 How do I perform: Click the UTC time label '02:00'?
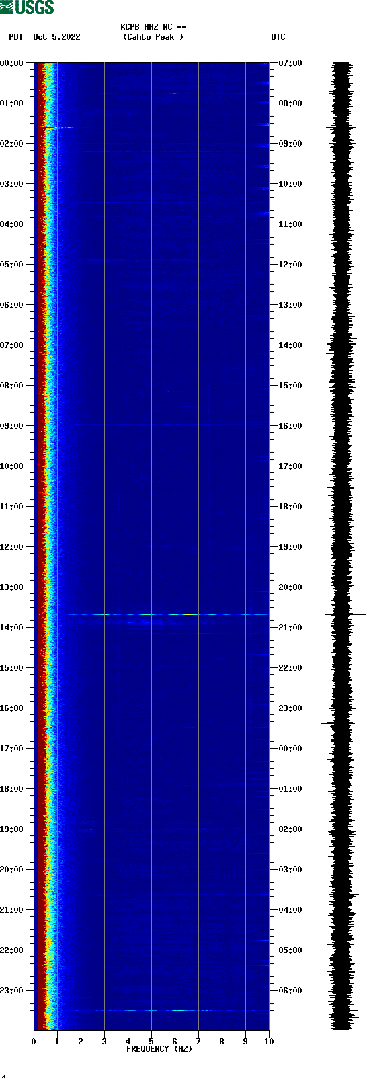pos(290,829)
